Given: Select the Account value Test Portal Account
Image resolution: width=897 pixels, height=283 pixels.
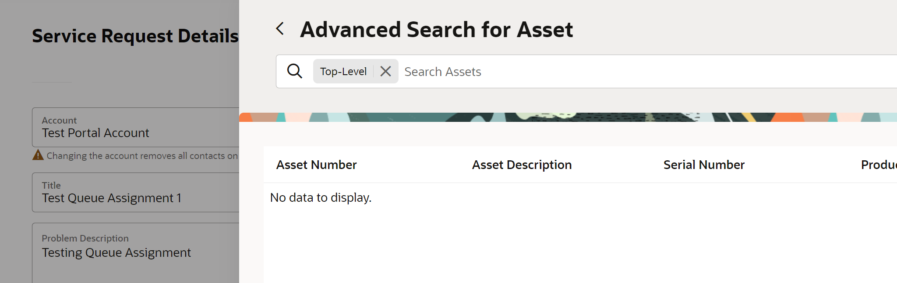Looking at the screenshot, I should click(x=95, y=133).
